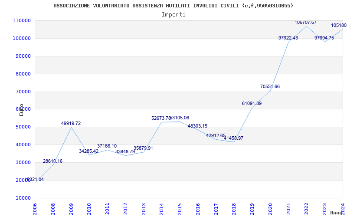Click the data label 52673.78
The image size is (347, 217).
[161, 118]
